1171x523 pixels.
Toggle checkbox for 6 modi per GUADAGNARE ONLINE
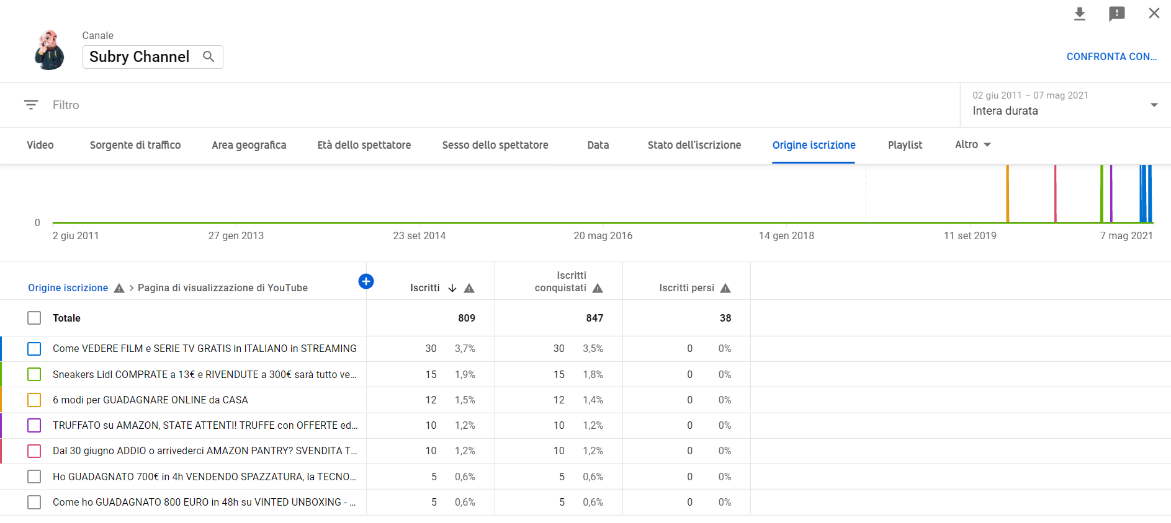pos(34,400)
